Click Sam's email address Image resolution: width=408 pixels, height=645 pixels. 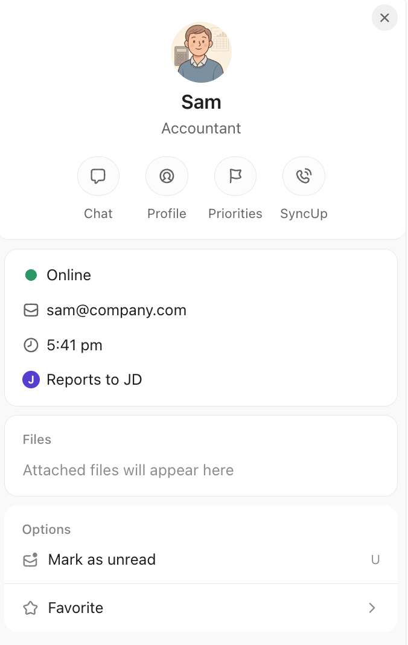(116, 310)
